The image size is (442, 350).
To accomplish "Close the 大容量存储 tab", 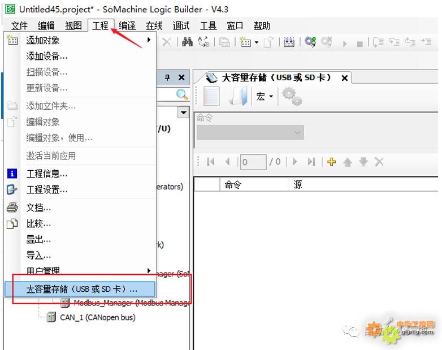I will pos(344,78).
